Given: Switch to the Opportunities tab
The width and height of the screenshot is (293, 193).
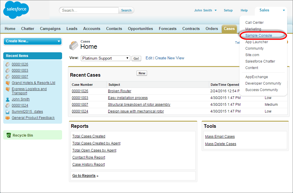Looking at the screenshot, I should [x=140, y=28].
